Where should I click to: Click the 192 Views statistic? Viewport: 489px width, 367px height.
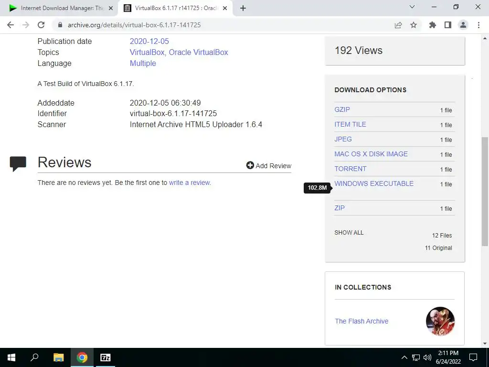coord(358,50)
